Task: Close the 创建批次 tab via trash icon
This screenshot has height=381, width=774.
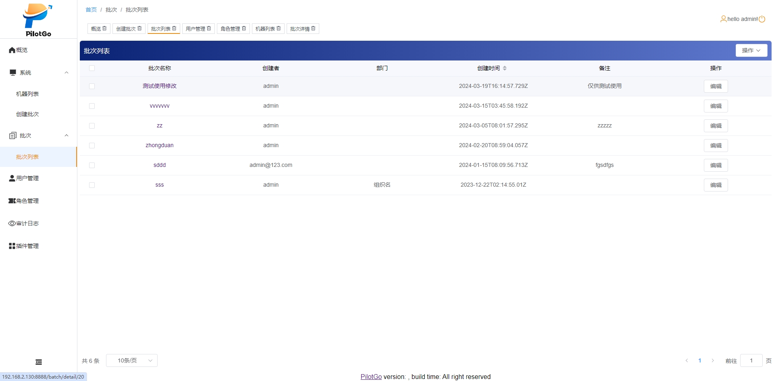Action: pyautogui.click(x=139, y=29)
